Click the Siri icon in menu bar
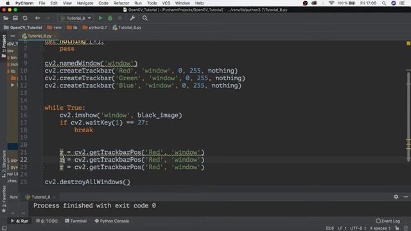 click(394, 3)
